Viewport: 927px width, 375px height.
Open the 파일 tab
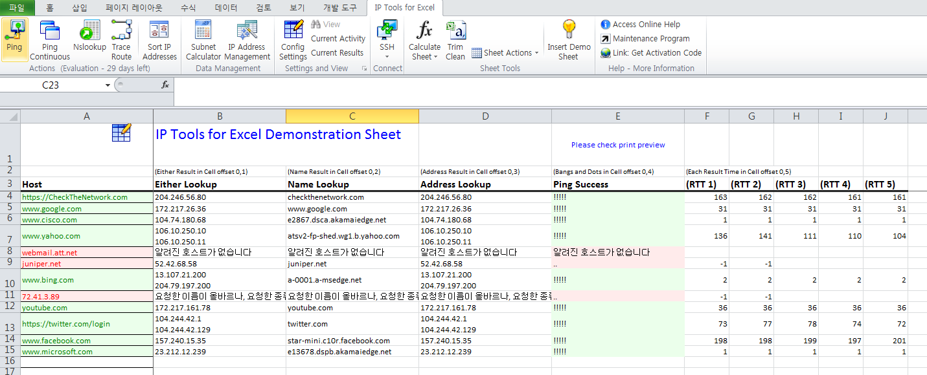pos(16,8)
